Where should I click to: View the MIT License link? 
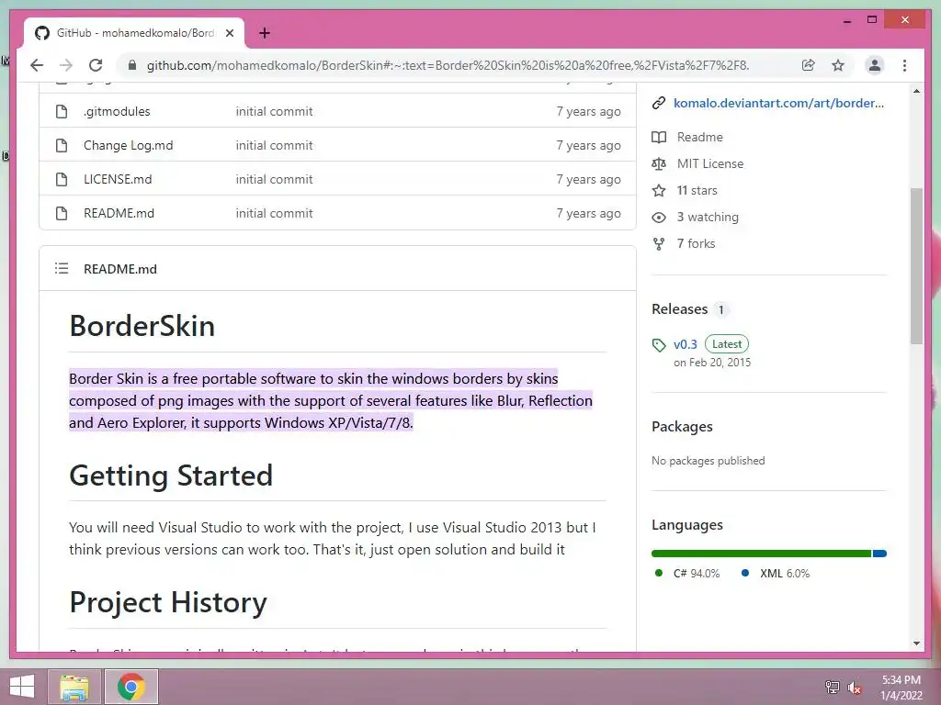click(710, 163)
